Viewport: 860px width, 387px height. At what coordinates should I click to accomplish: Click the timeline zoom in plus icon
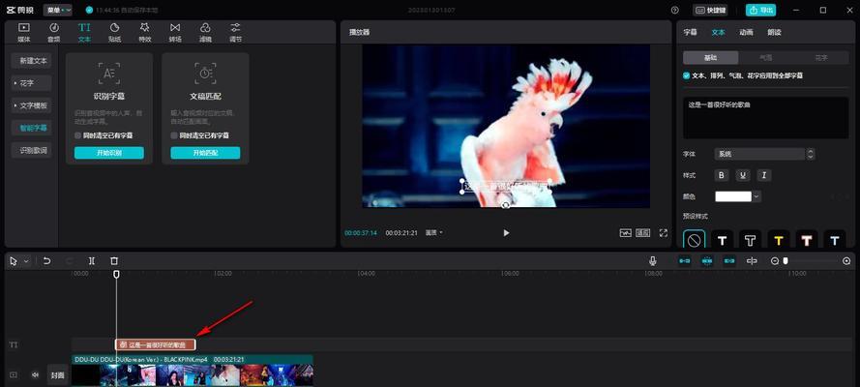[x=846, y=261]
